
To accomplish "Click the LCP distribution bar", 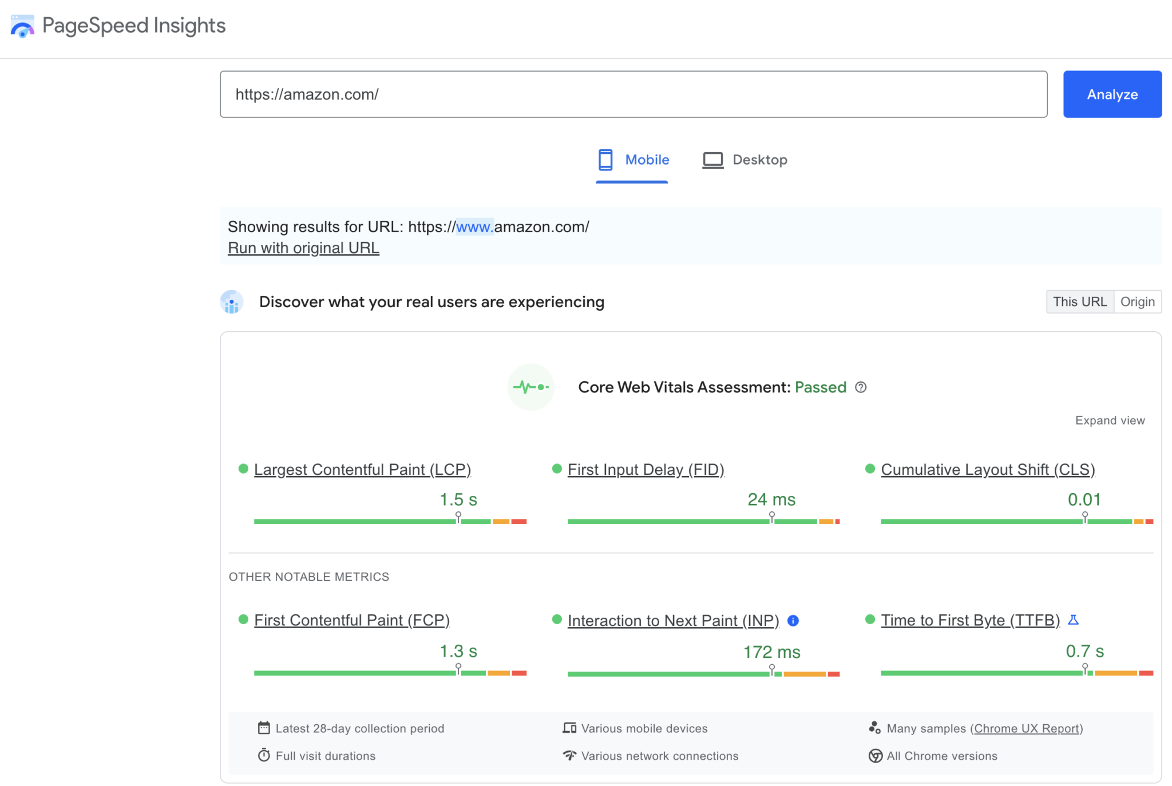I will click(390, 521).
